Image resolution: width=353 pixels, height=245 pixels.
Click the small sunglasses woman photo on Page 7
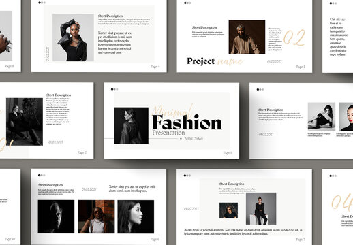point(228,210)
